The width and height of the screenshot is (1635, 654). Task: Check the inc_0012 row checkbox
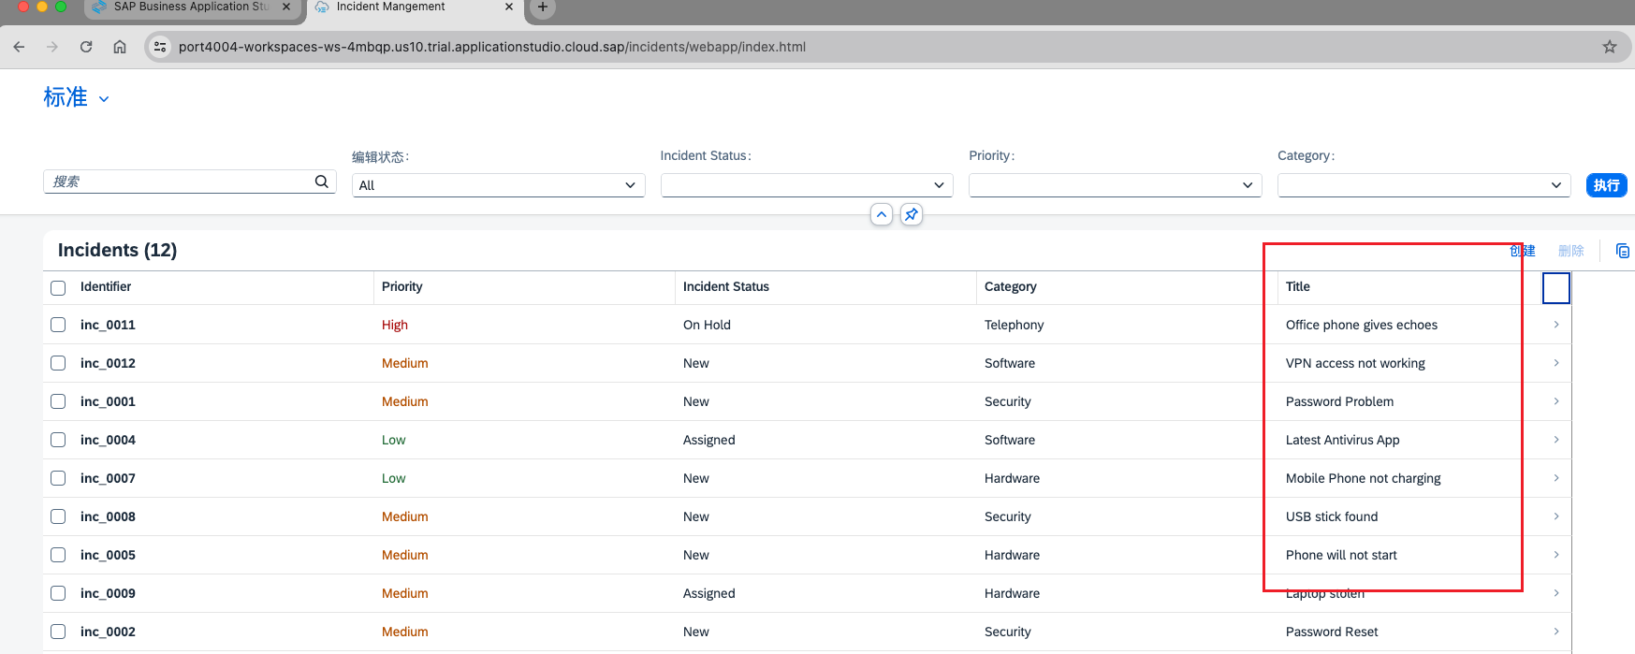pos(58,363)
